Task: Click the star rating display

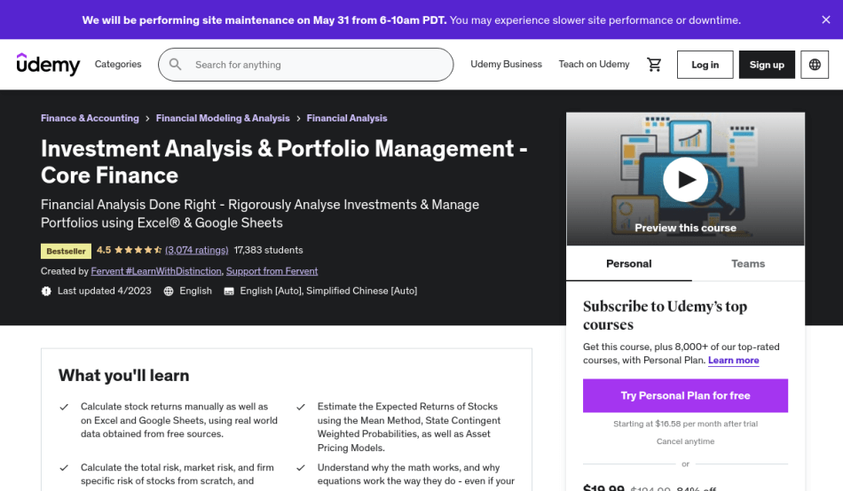Action: coord(138,250)
